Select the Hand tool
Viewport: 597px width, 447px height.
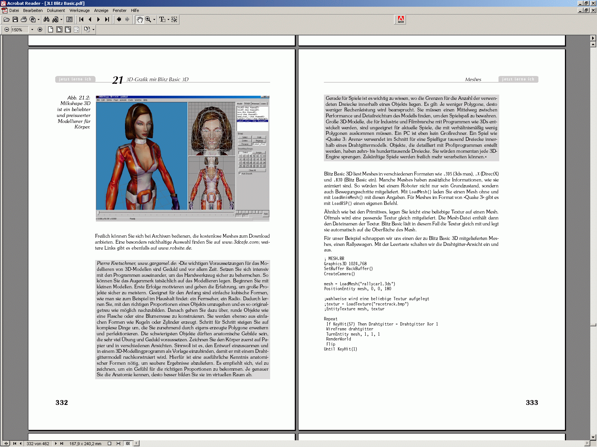click(140, 19)
